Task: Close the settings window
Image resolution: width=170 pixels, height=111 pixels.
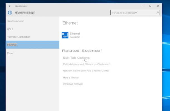Action: tap(158, 6)
